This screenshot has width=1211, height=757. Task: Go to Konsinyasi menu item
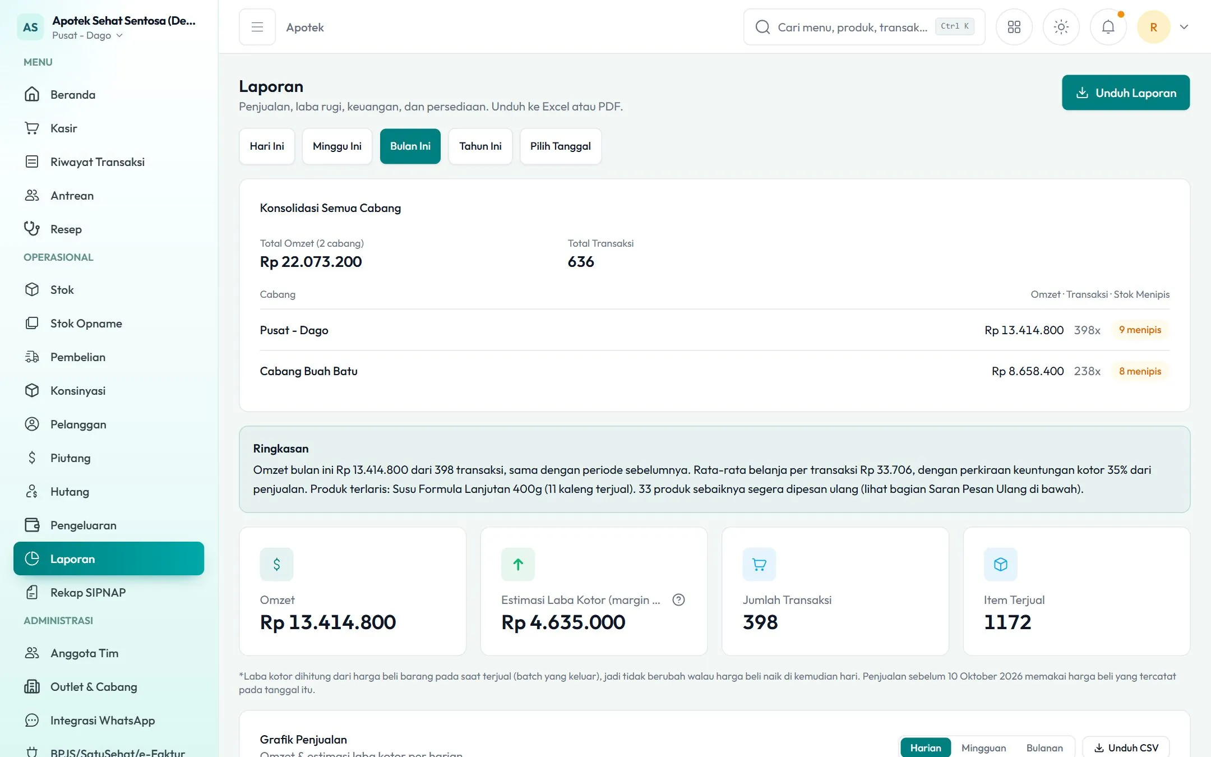(x=109, y=390)
